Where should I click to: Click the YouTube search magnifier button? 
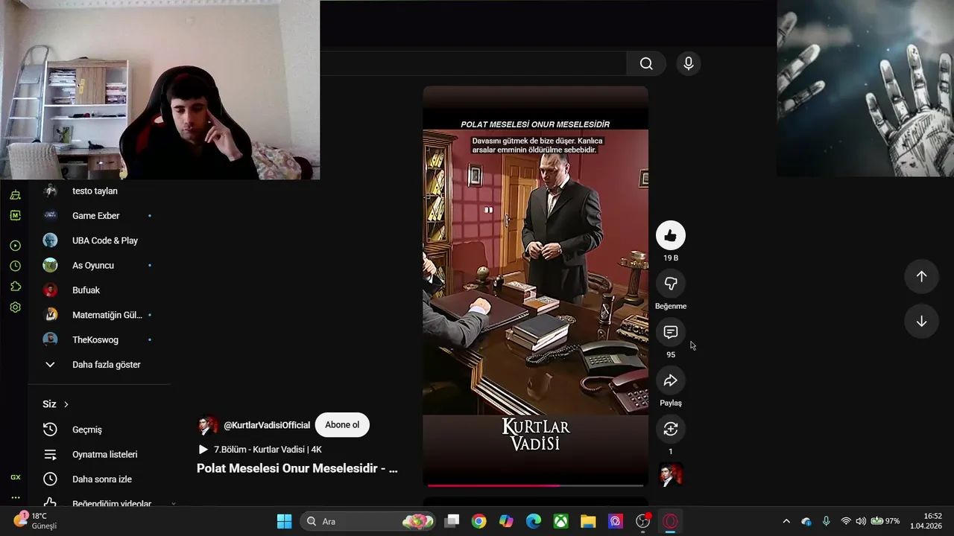pos(646,64)
